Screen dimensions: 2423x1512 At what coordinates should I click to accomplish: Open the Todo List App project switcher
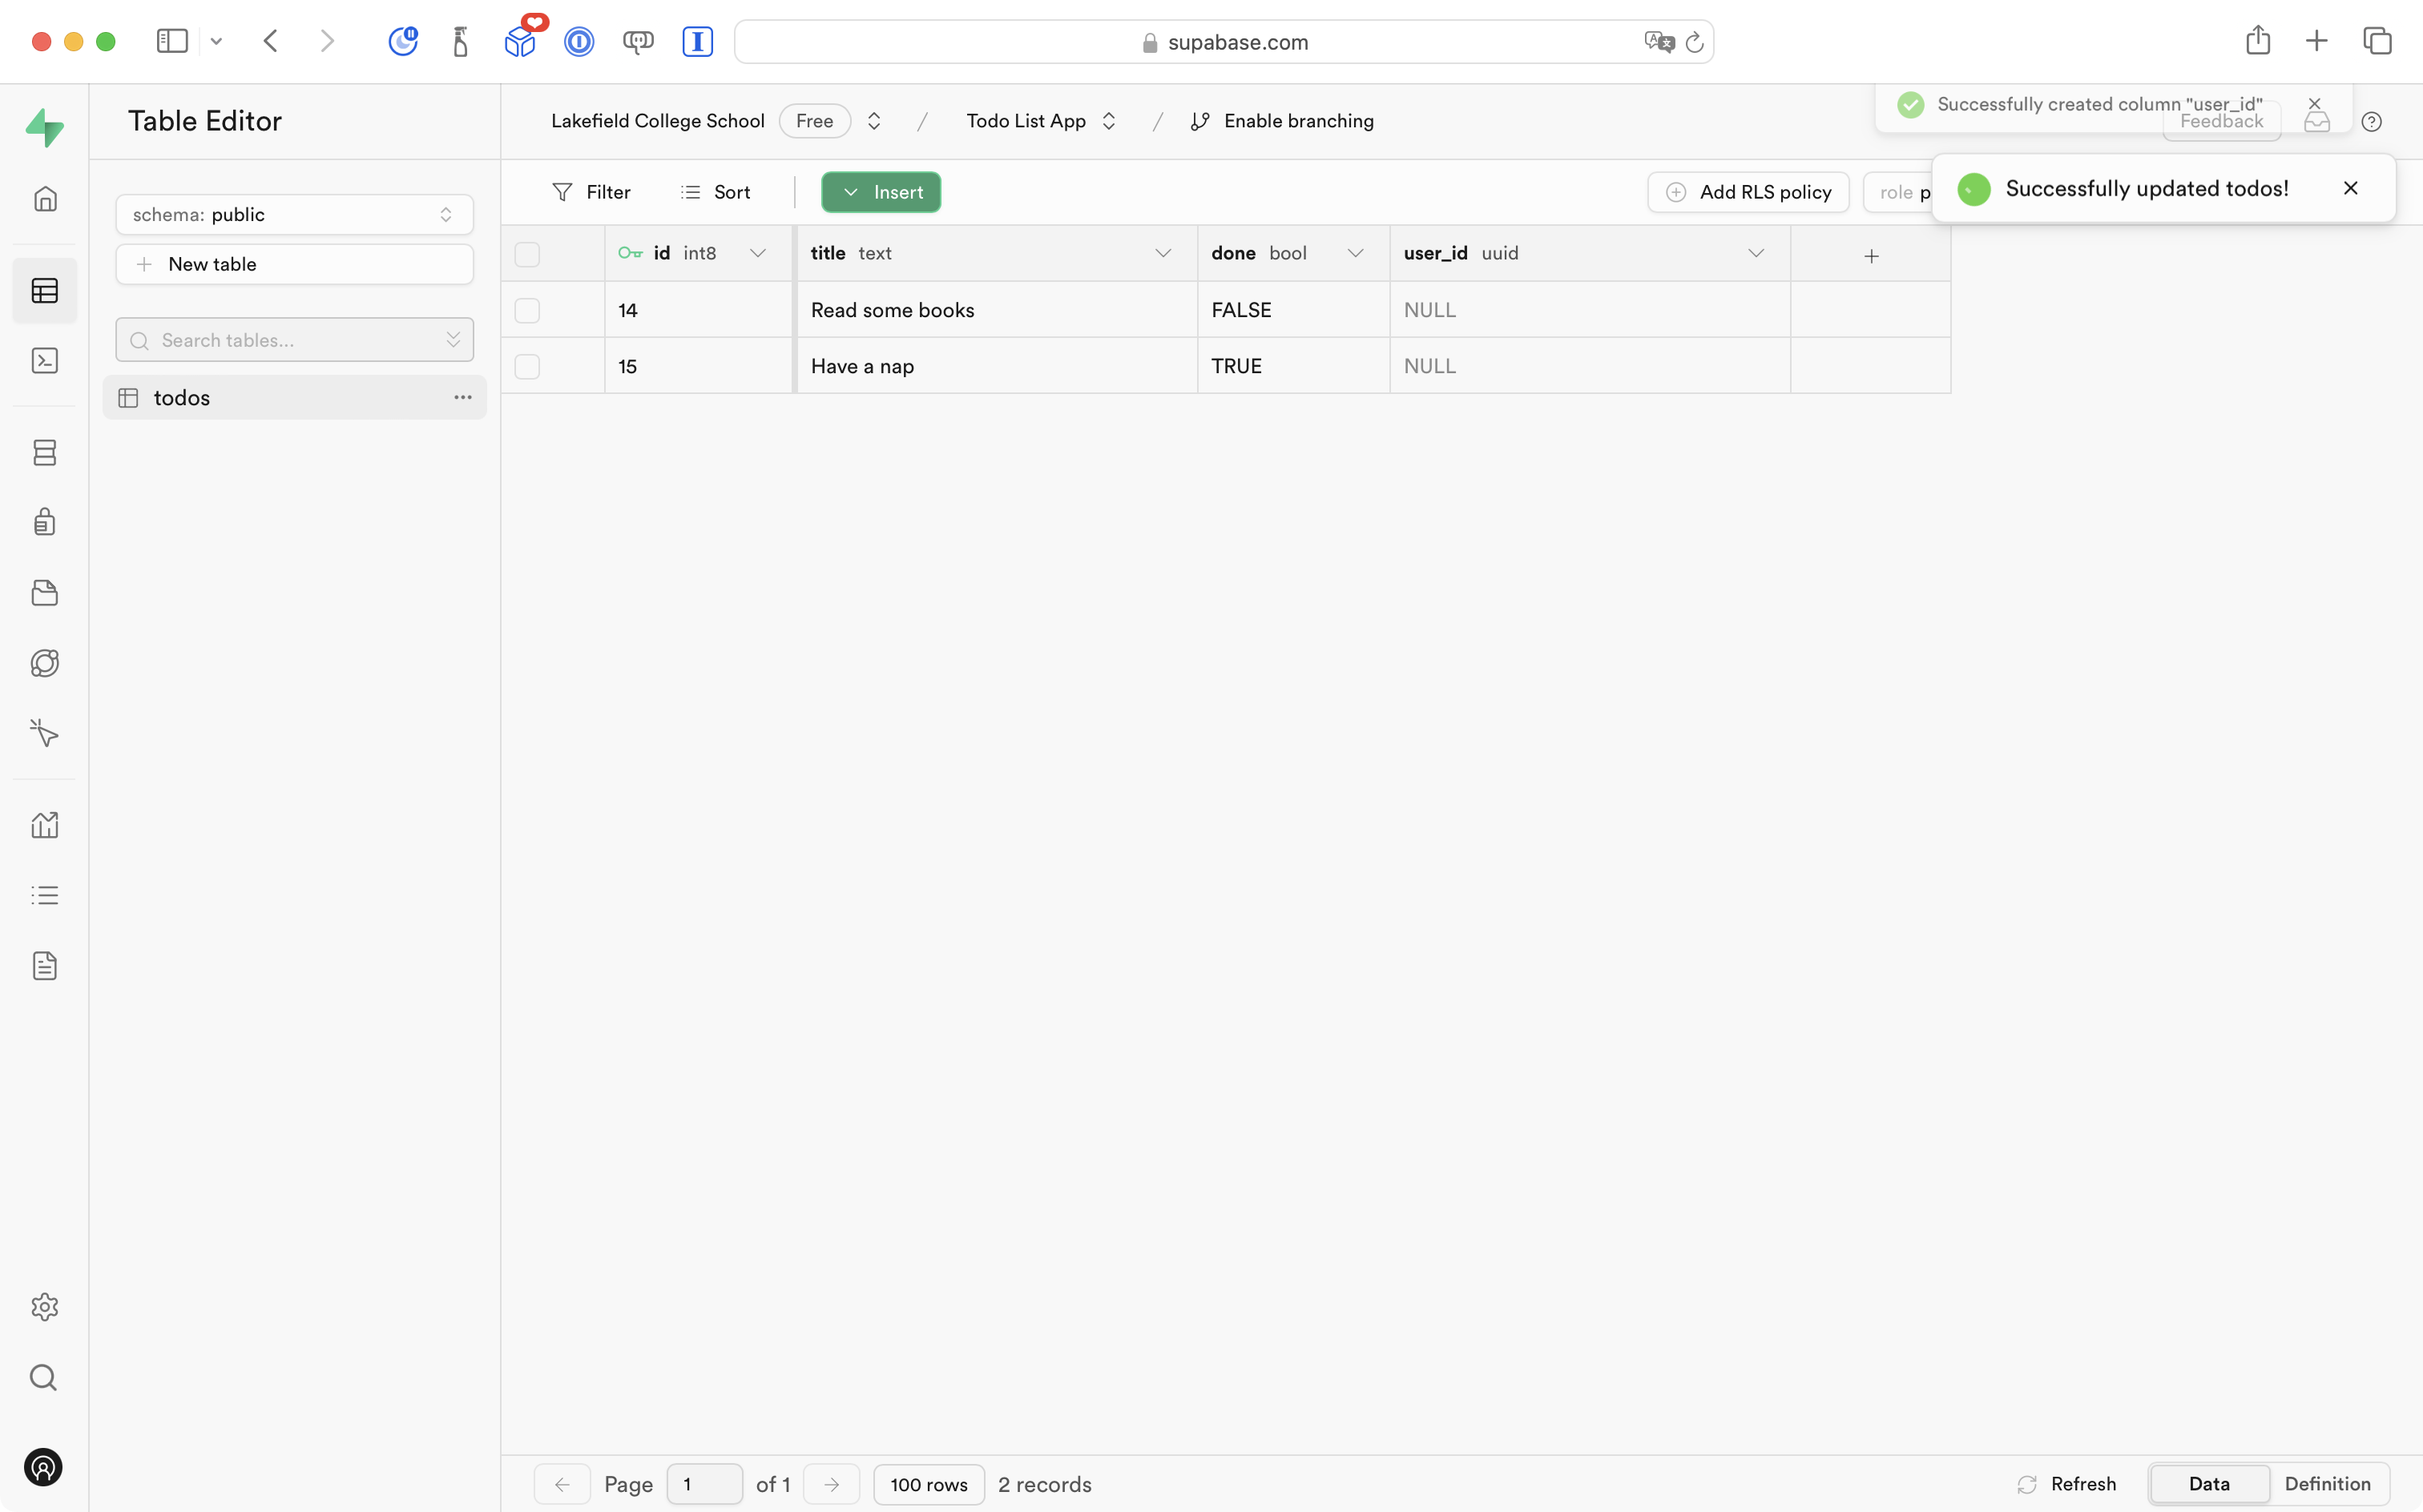coord(1040,121)
